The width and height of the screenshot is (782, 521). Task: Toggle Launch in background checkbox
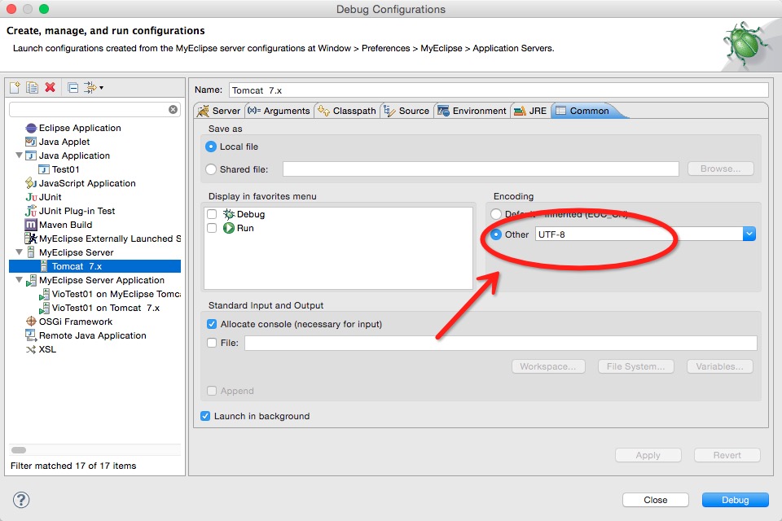tap(205, 416)
